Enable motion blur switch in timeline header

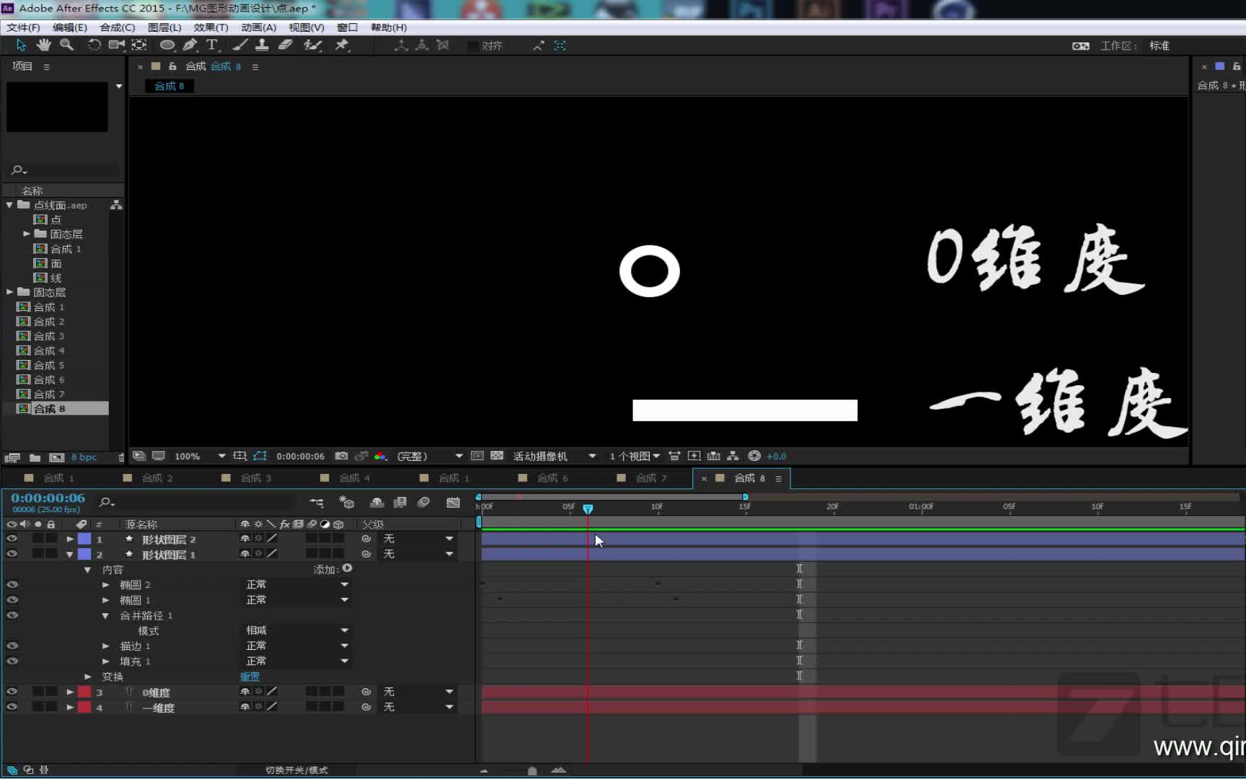(x=424, y=502)
